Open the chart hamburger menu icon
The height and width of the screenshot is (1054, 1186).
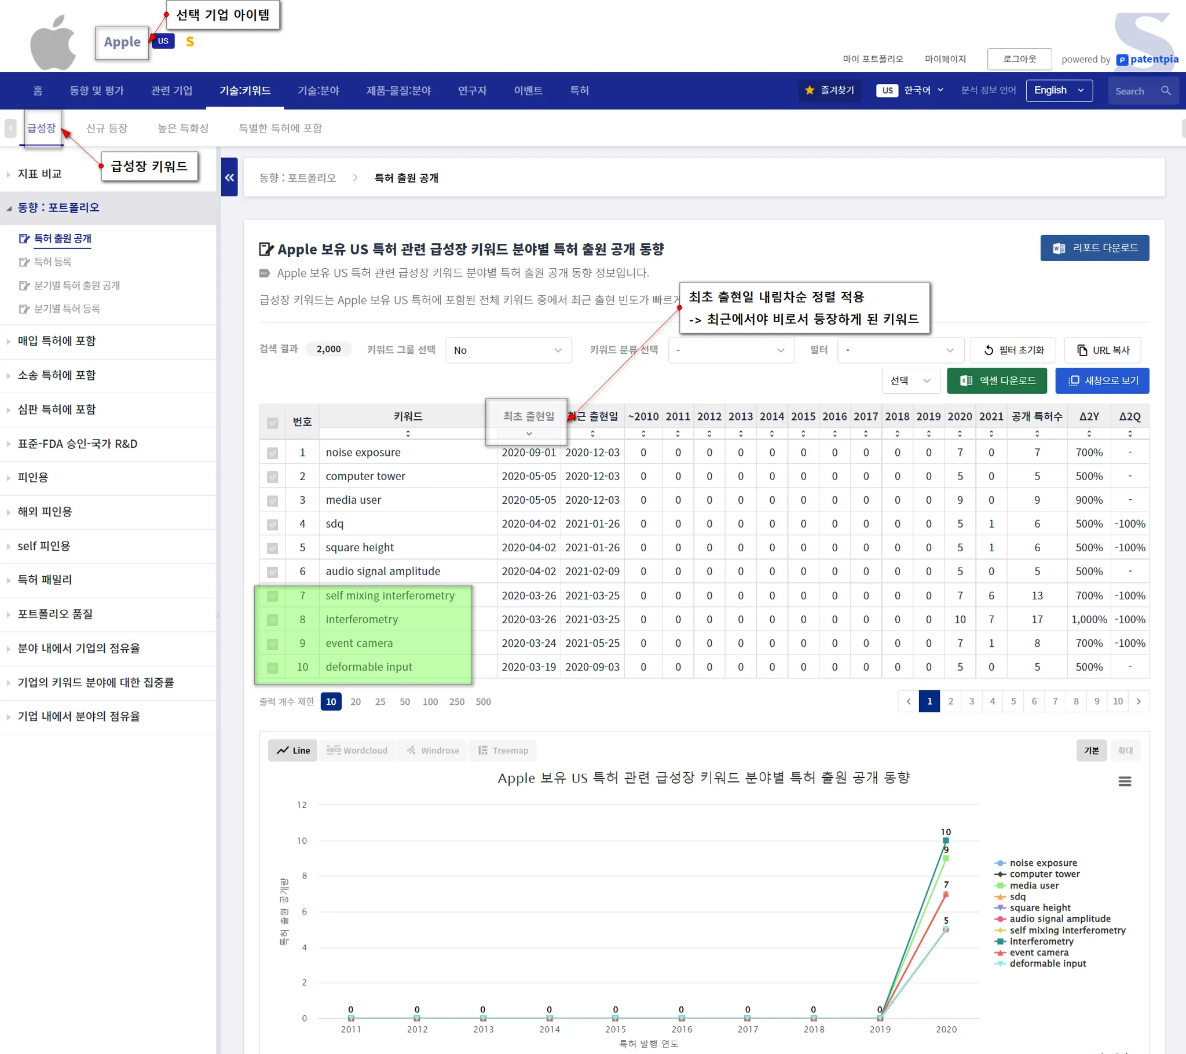[1124, 781]
